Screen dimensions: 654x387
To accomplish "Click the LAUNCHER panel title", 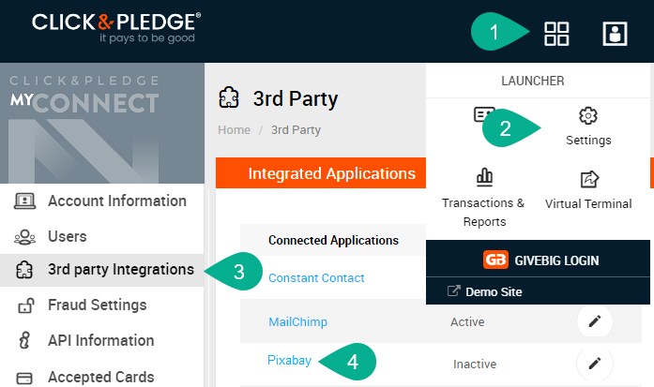I will tap(533, 81).
